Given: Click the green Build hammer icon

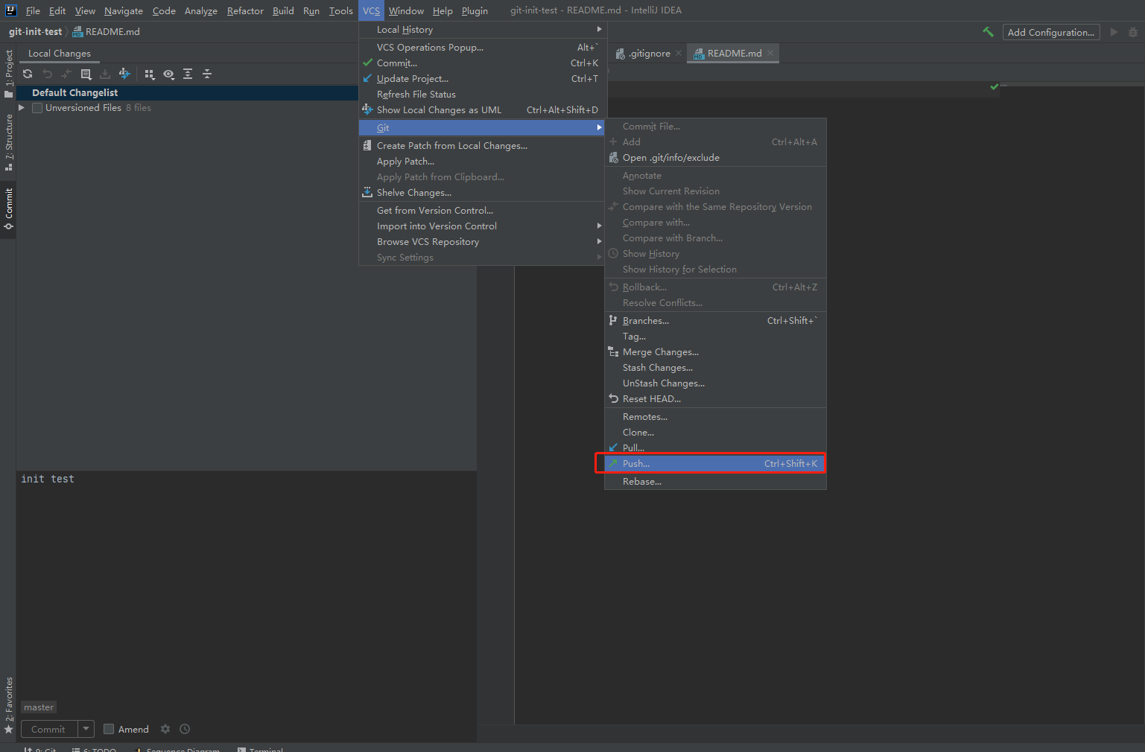Looking at the screenshot, I should coord(988,32).
